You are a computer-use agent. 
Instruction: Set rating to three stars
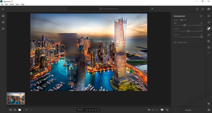pos(92,110)
